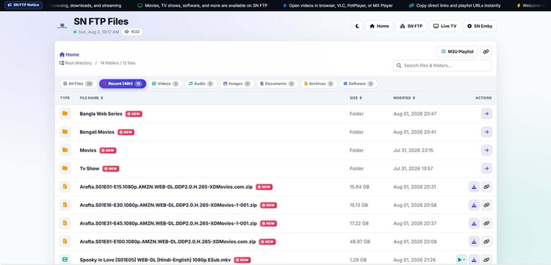551x265 pixels.
Task: Sort by Modified column header
Action: click(404, 98)
